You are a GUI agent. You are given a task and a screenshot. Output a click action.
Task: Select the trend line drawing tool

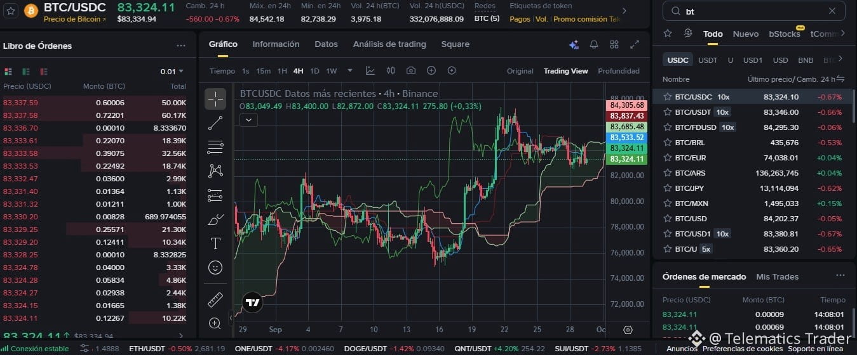click(x=215, y=123)
